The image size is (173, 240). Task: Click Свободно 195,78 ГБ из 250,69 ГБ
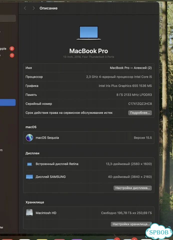[127, 213]
